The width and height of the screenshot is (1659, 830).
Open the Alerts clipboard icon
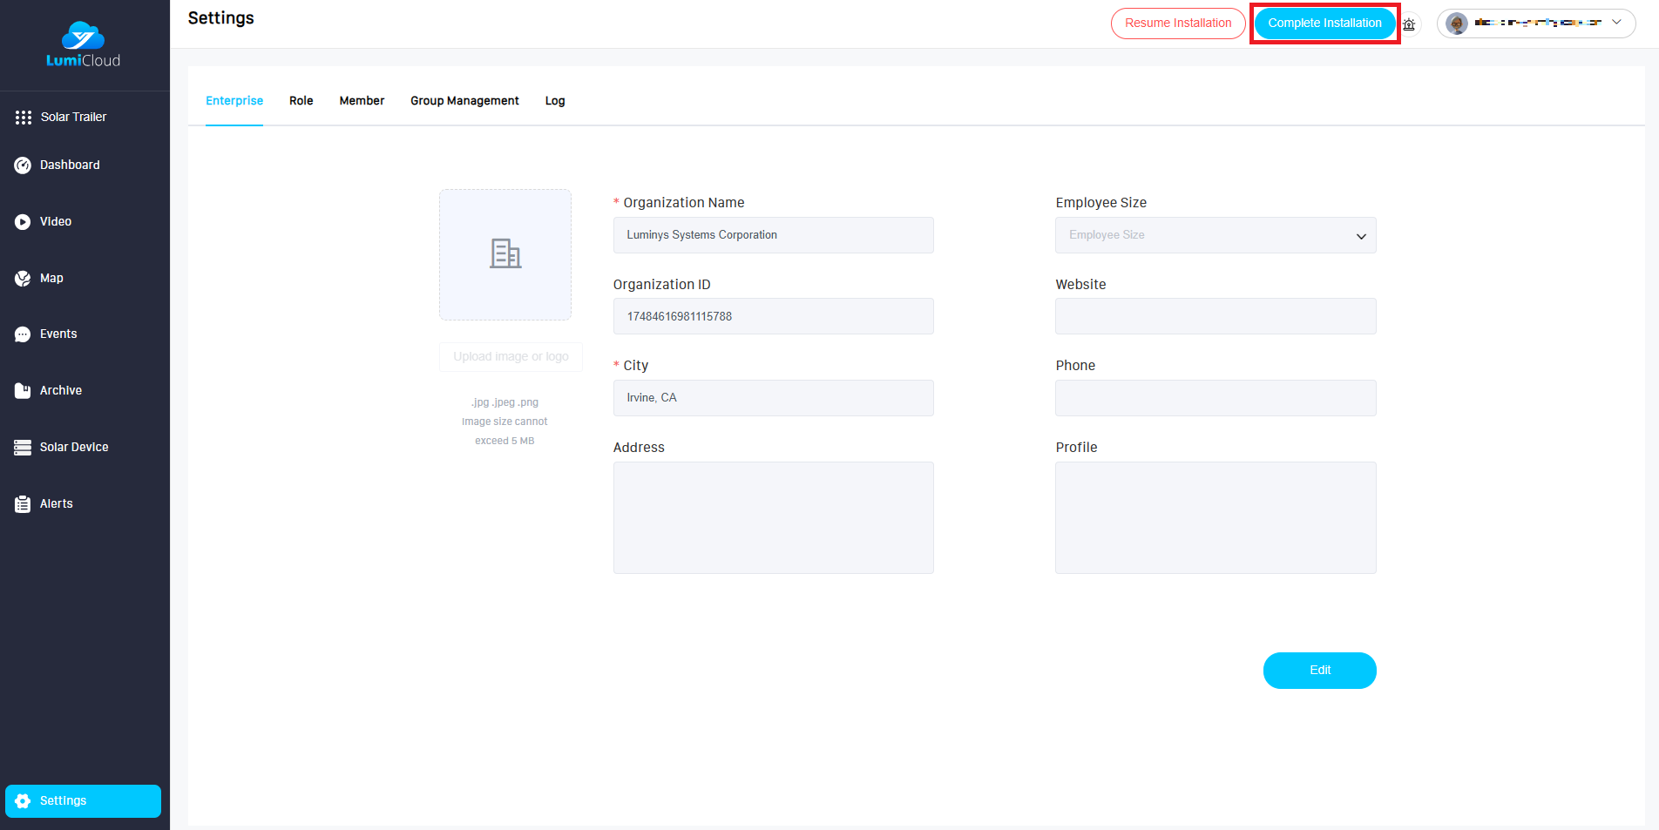(x=23, y=504)
